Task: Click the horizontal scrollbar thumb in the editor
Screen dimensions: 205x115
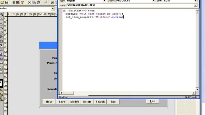Action: [x=68, y=93]
